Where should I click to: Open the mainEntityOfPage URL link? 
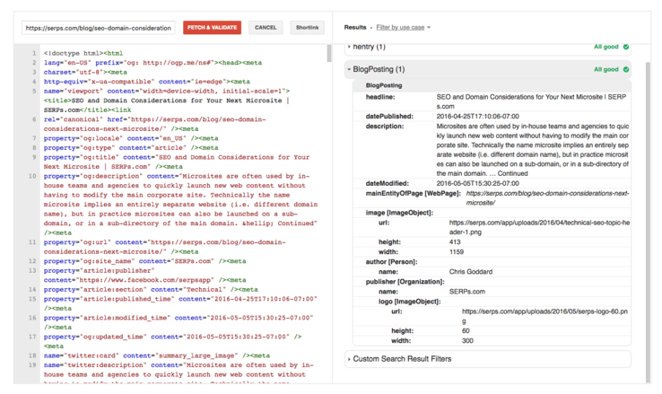pyautogui.click(x=547, y=198)
